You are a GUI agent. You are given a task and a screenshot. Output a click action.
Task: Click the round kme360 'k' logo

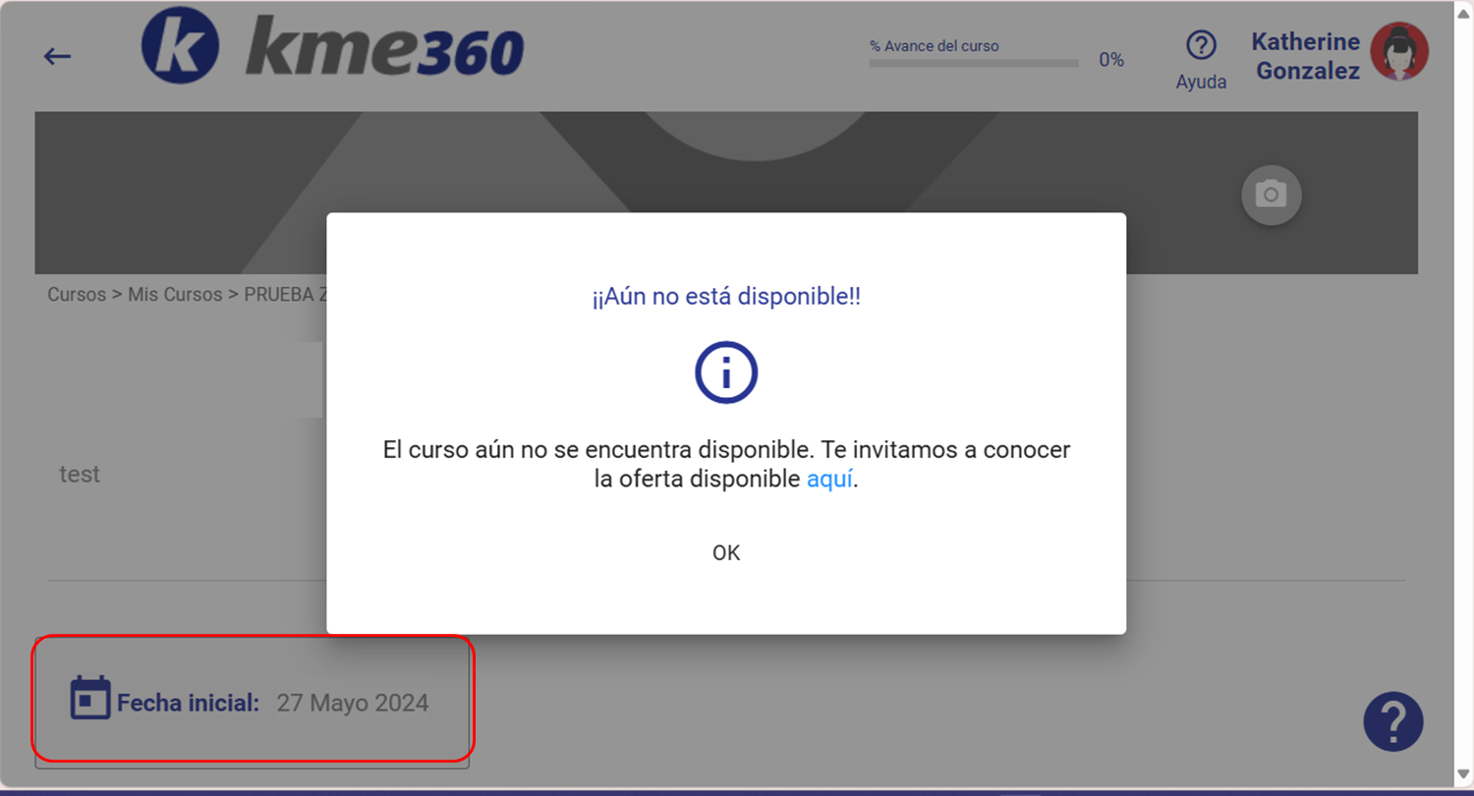tap(181, 44)
